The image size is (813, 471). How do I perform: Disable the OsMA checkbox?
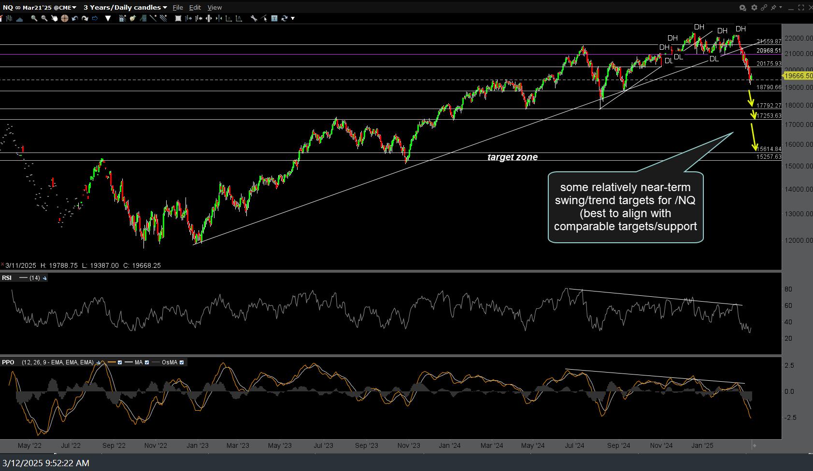pyautogui.click(x=182, y=362)
